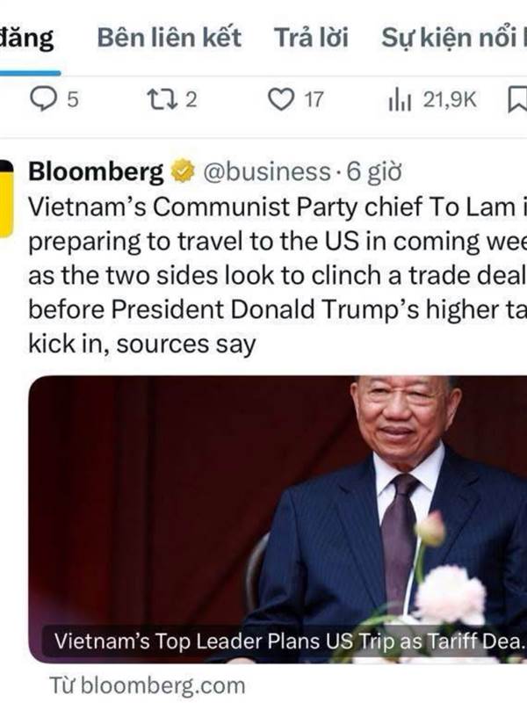The width and height of the screenshot is (527, 703).
Task: Open the @business handle
Action: tap(267, 172)
